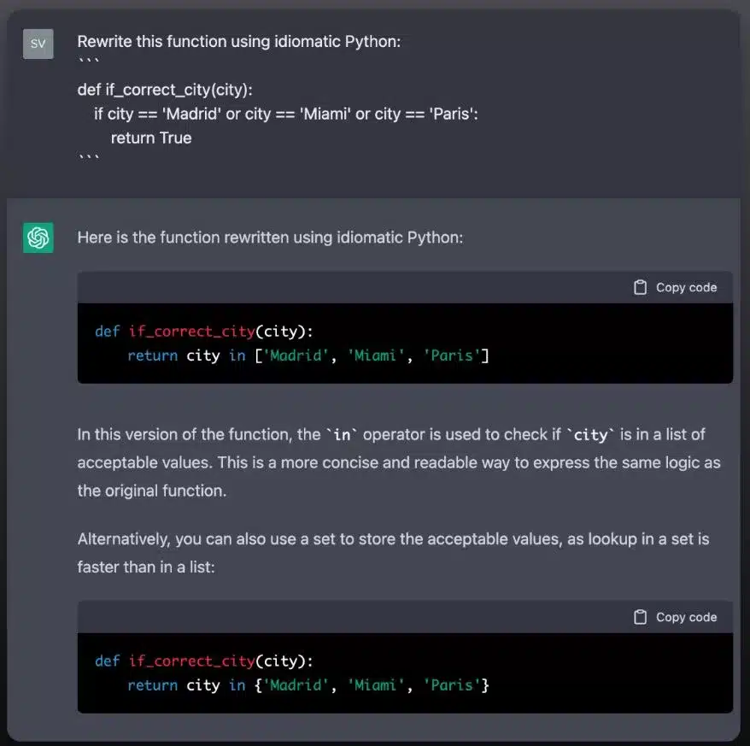Click 'def if_correct_city(city):' in first code block
This screenshot has width=750, height=746.
tap(204, 332)
